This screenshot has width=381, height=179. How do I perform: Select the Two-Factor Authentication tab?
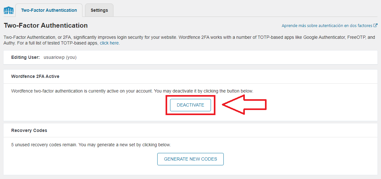[x=49, y=10]
